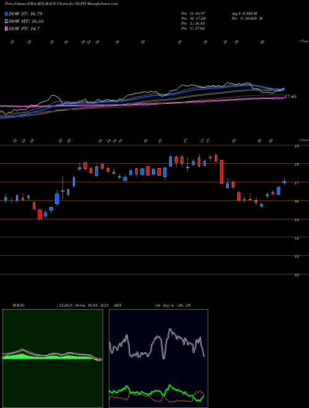Click the blue DOW ST legend swatch
The width and height of the screenshot is (309, 408).
pyautogui.click(x=7, y=14)
